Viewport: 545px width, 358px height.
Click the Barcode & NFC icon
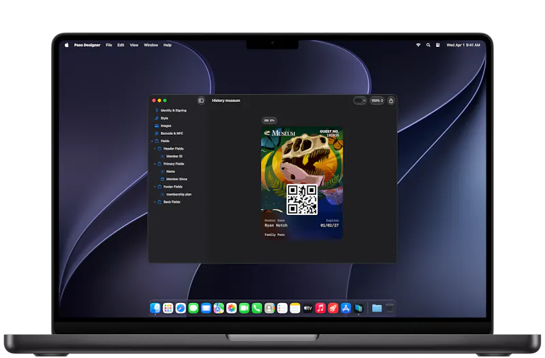click(157, 133)
